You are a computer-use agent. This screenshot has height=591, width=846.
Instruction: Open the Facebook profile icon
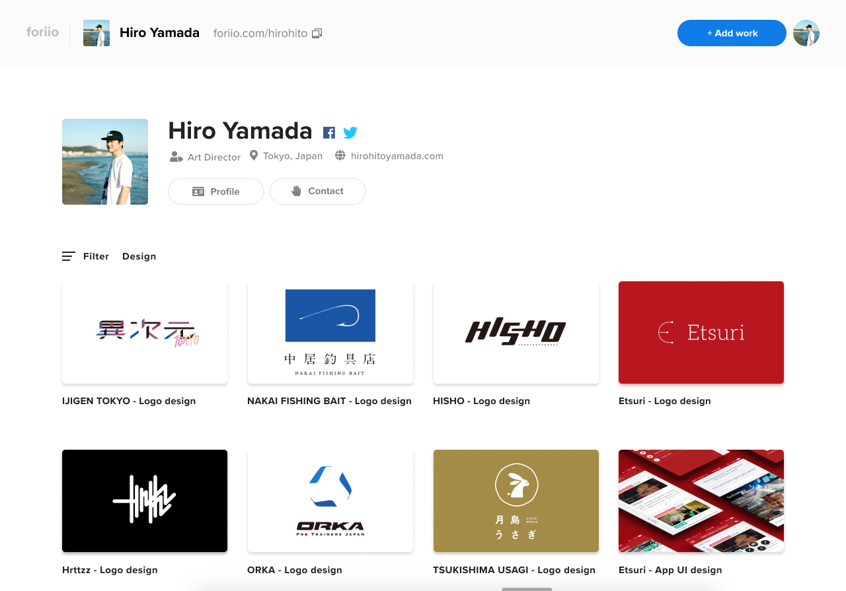click(329, 133)
